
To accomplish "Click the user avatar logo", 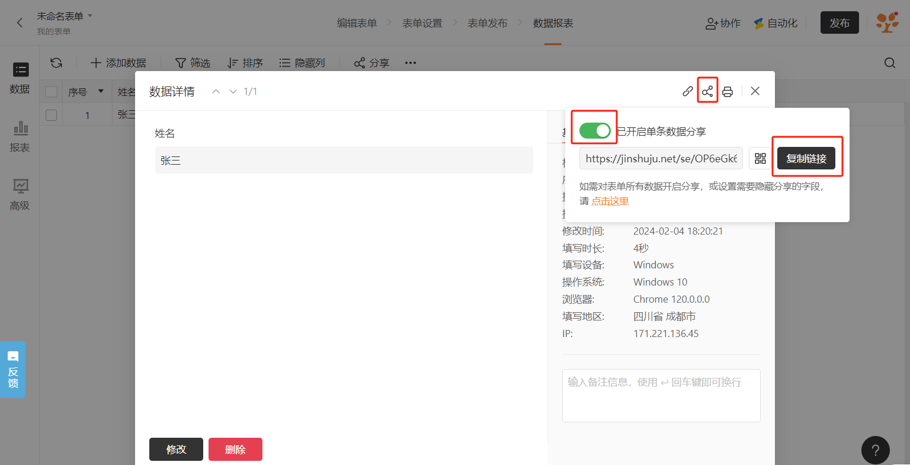I will [x=887, y=23].
